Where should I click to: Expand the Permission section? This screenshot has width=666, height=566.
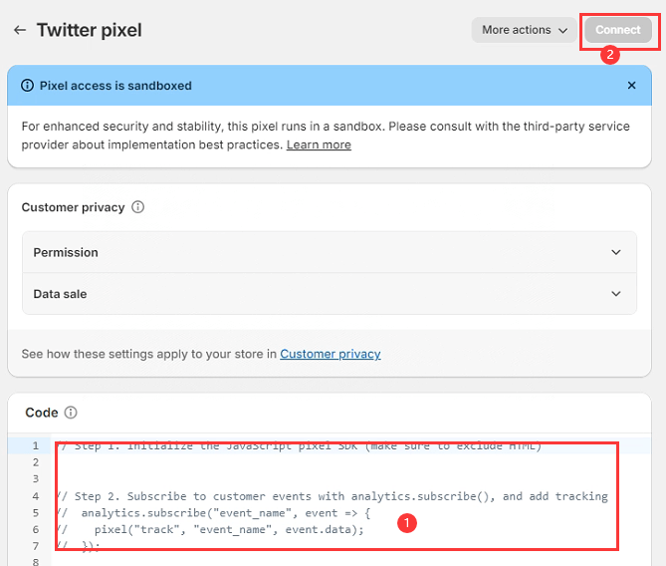tap(330, 252)
